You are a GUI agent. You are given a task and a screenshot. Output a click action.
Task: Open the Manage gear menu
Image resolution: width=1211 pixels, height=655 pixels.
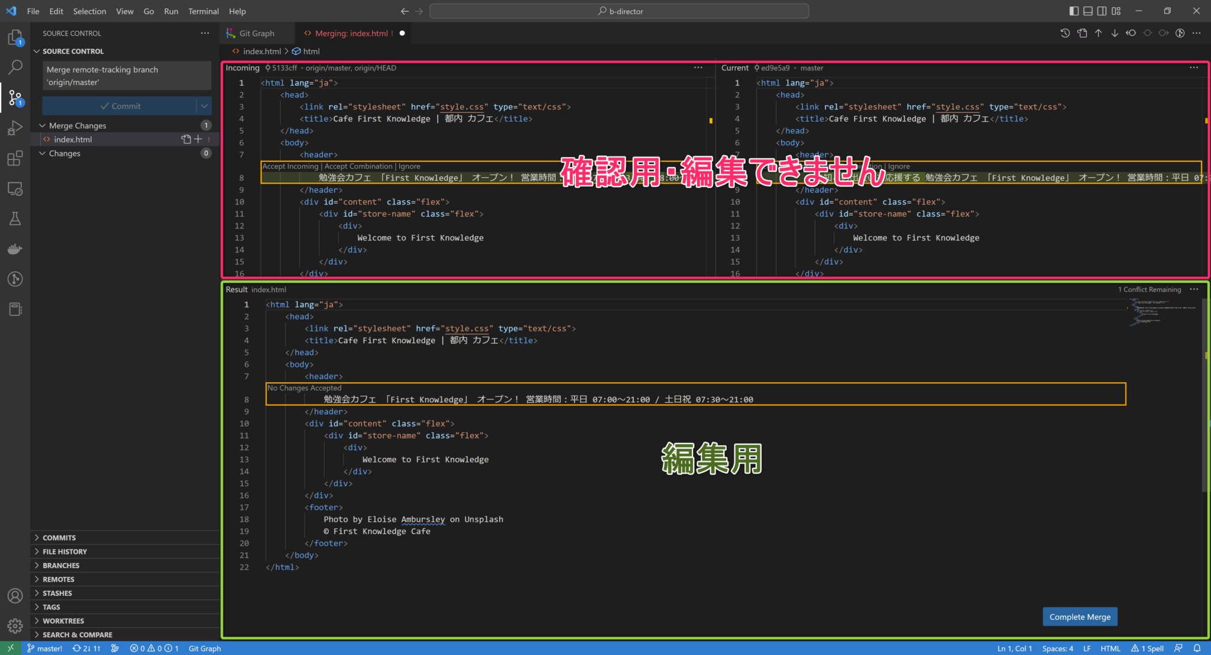tap(15, 625)
